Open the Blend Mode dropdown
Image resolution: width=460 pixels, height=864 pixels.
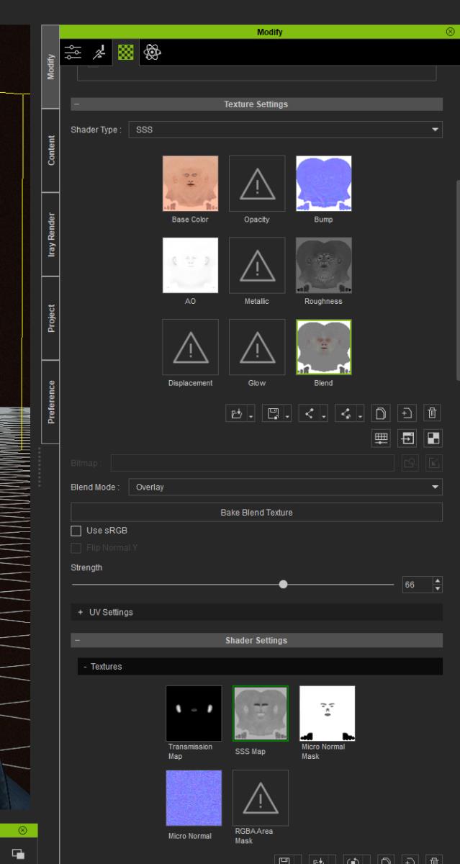pyautogui.click(x=284, y=487)
